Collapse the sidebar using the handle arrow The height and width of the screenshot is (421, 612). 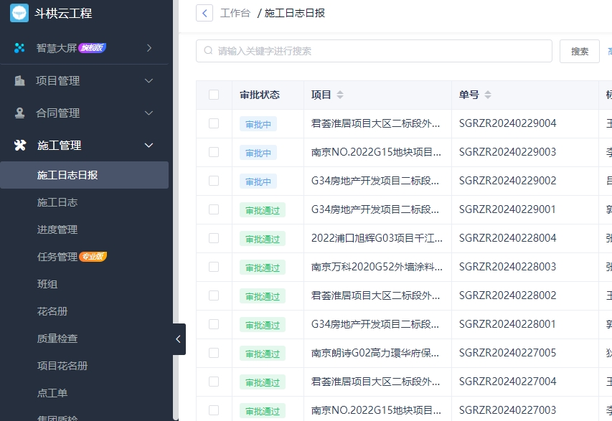click(178, 339)
